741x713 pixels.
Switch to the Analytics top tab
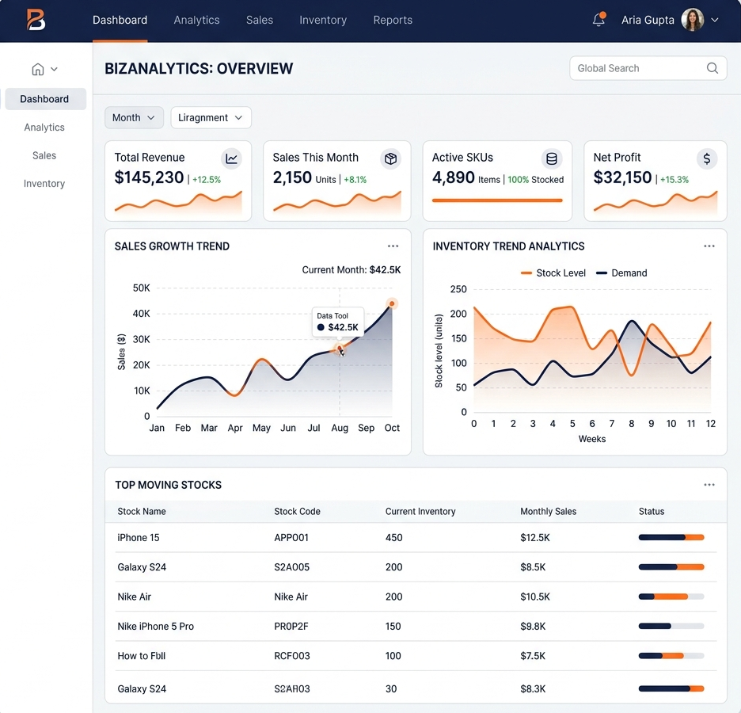[x=196, y=20]
